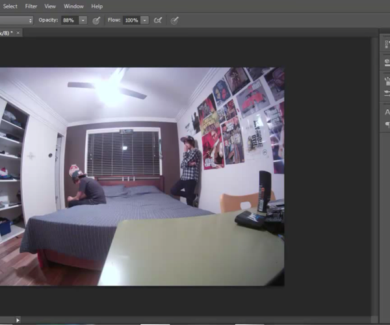Open the View menu
Viewport: 390px width, 325px height.
50,6
